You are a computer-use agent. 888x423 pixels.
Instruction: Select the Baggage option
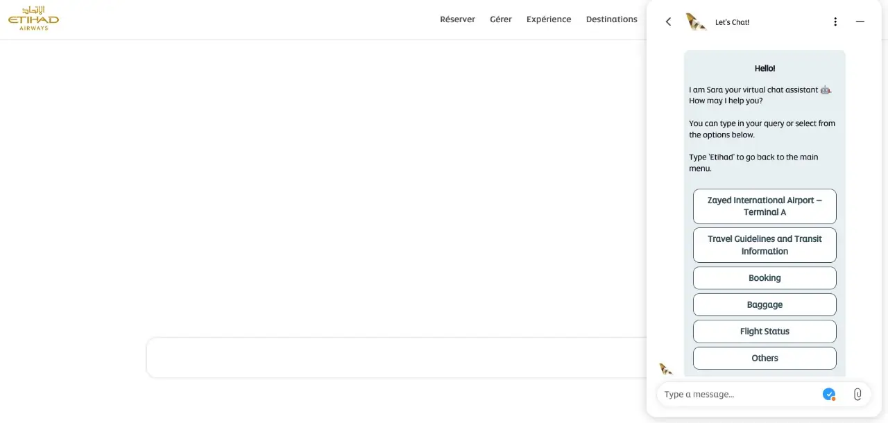point(765,304)
